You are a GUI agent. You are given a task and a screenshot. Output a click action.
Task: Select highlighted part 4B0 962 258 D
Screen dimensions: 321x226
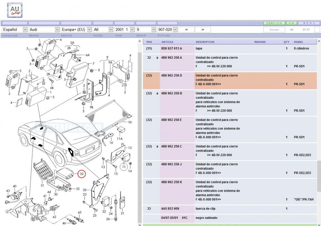[171, 75]
